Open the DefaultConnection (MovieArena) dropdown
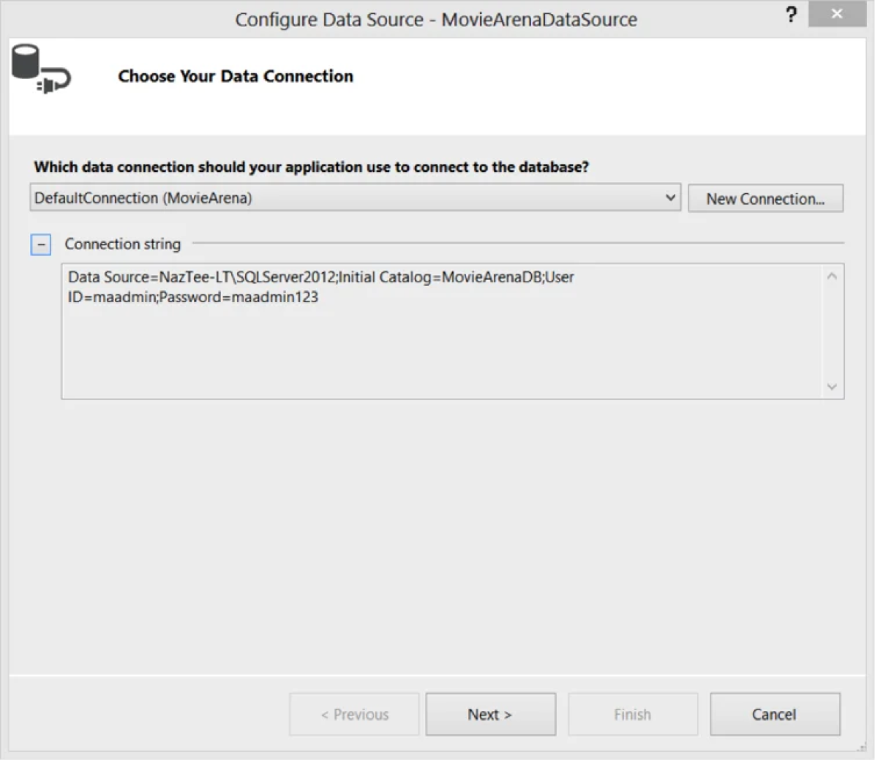 point(355,198)
